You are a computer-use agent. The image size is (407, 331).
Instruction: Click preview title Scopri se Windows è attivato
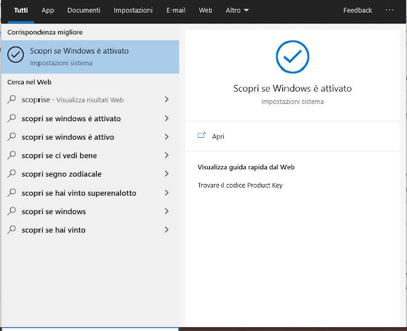pyautogui.click(x=292, y=89)
